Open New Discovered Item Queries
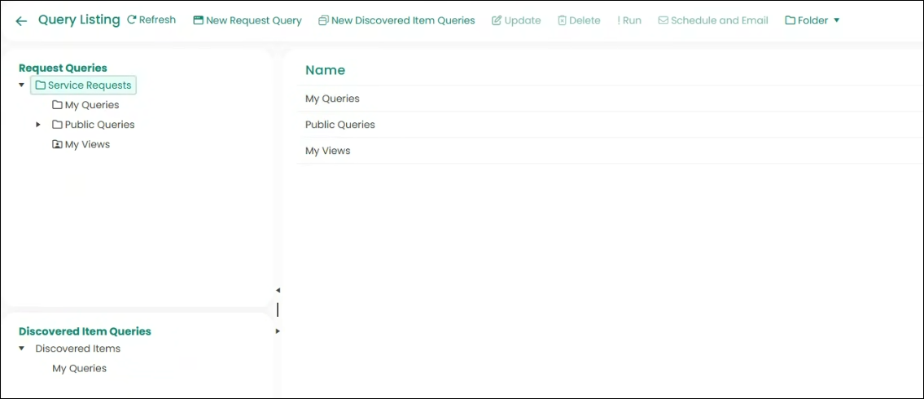The width and height of the screenshot is (924, 399). 396,20
